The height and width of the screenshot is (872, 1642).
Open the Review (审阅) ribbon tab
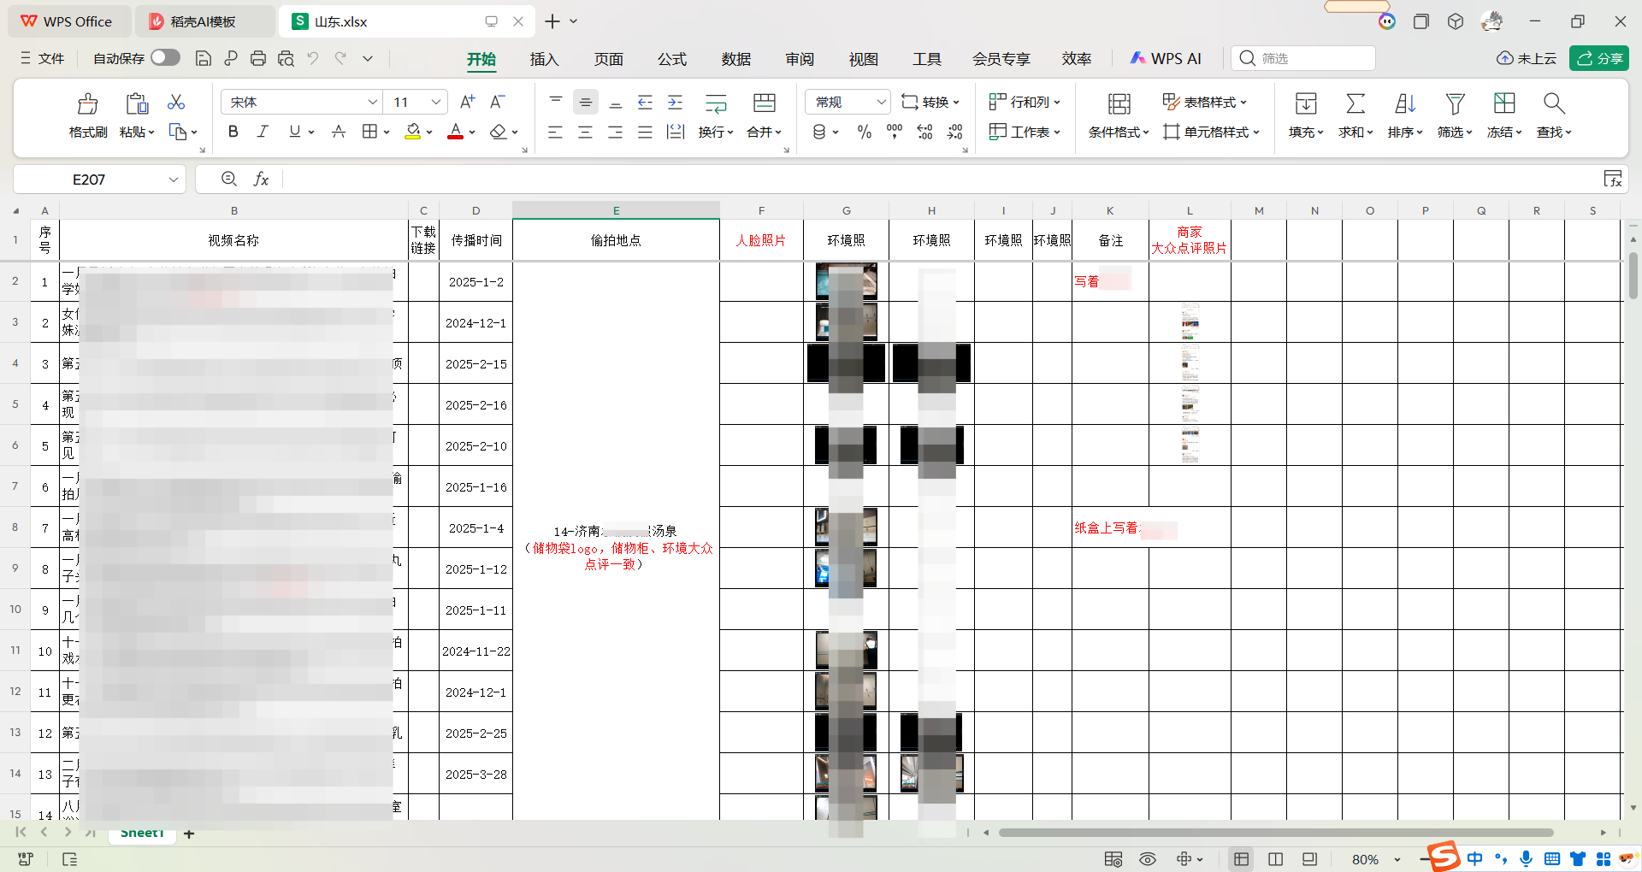point(800,59)
